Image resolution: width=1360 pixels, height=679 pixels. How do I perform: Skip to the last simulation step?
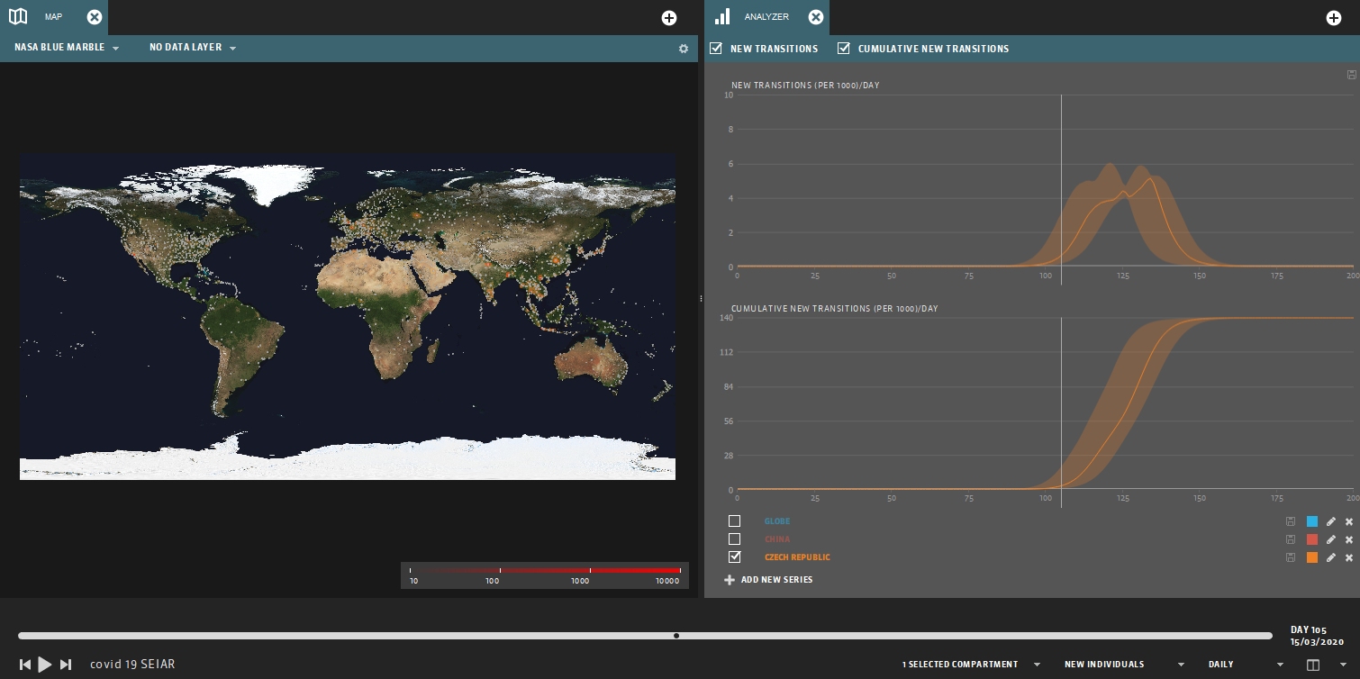[66, 665]
